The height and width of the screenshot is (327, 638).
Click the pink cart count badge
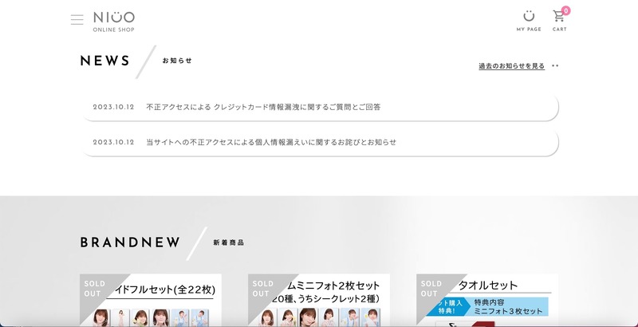point(566,10)
